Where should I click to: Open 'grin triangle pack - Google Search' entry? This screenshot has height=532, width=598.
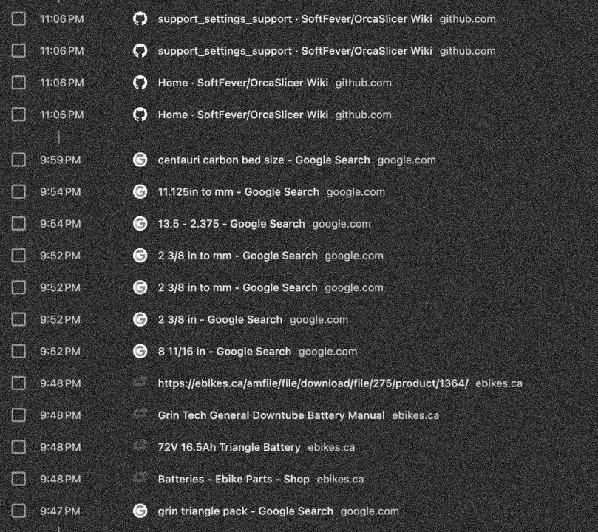tap(245, 511)
